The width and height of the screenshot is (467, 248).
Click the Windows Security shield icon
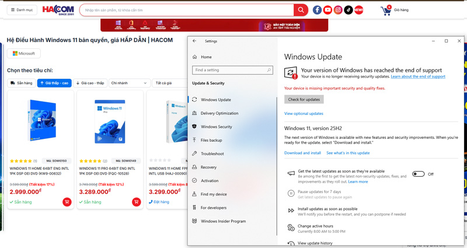194,127
